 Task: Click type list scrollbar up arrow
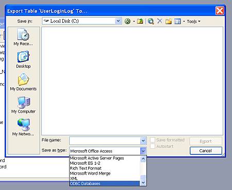click(x=143, y=159)
